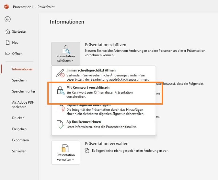Click the pencil icon for schreibgeschützt öffnen

tap(60, 73)
